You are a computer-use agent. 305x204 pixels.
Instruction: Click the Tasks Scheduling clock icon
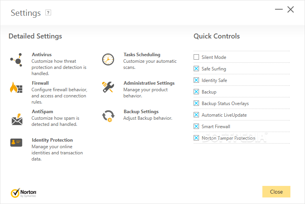click(x=108, y=59)
